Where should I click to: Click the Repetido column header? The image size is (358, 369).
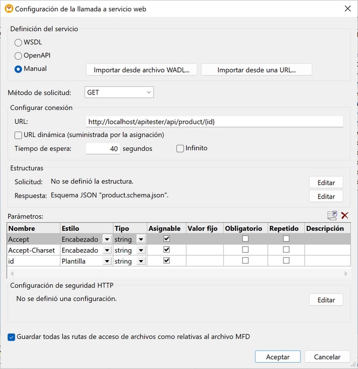[x=286, y=229]
